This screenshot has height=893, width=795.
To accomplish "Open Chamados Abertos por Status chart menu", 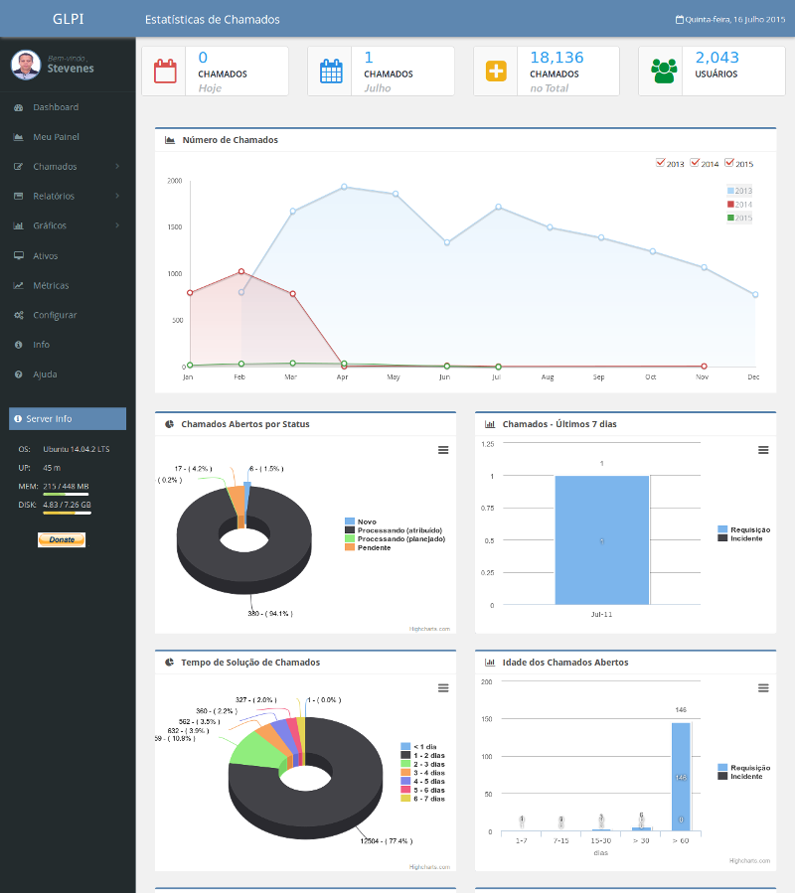I will (x=443, y=450).
